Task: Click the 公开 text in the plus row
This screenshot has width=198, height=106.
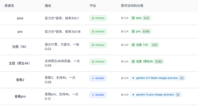Action: point(126,18)
